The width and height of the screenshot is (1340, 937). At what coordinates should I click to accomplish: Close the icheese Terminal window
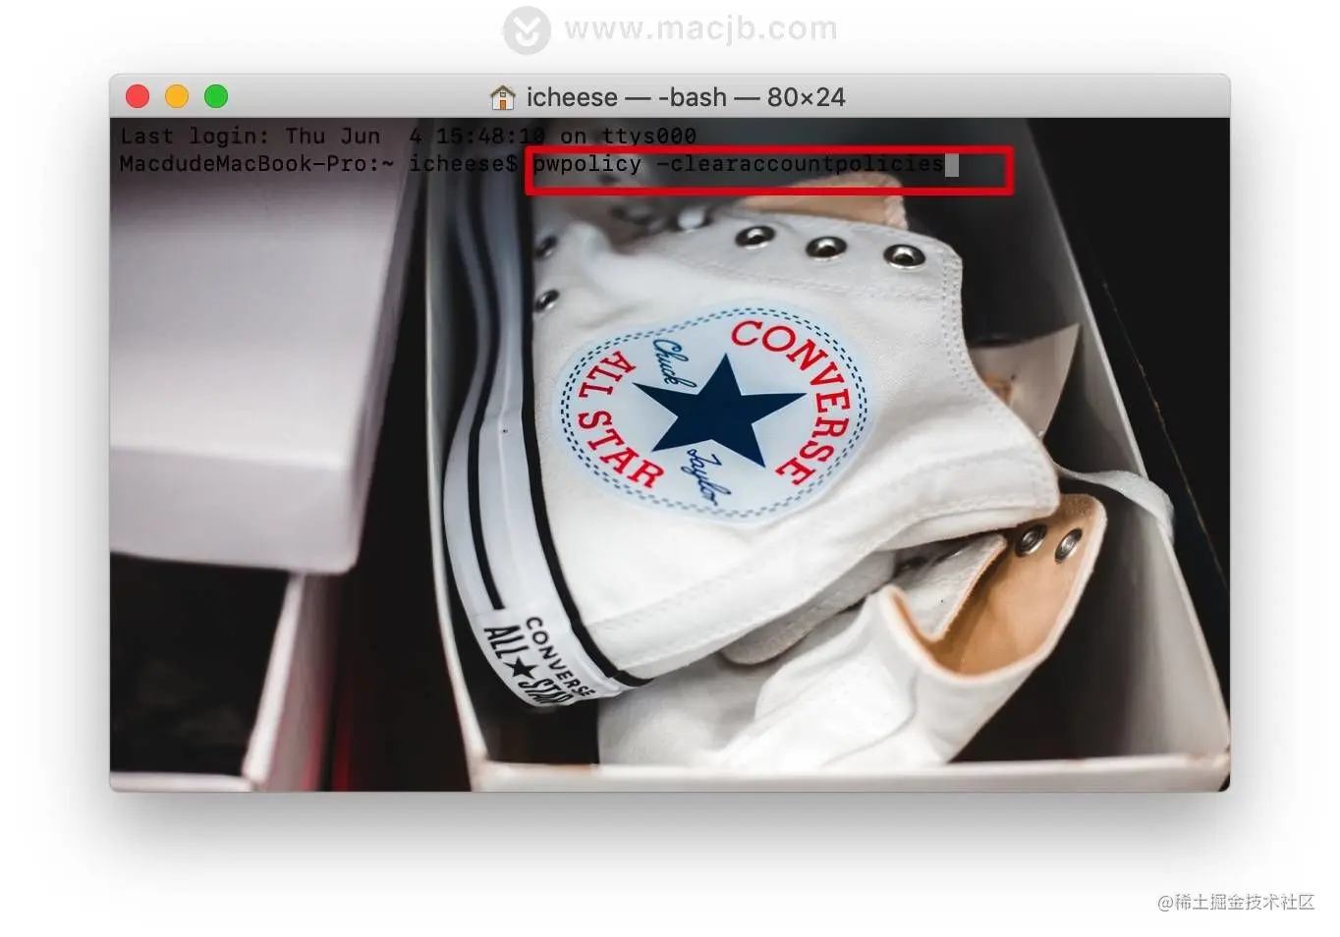138,96
